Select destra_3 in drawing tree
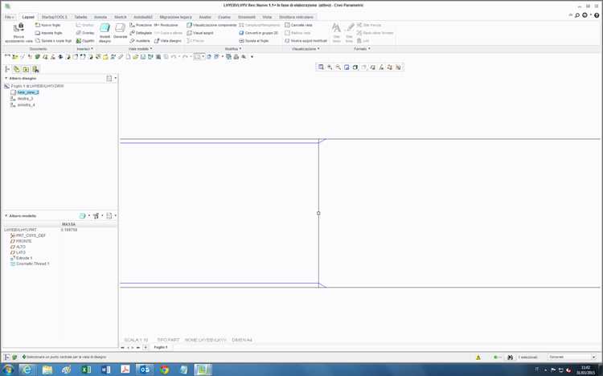This screenshot has height=376, width=603. [25, 99]
